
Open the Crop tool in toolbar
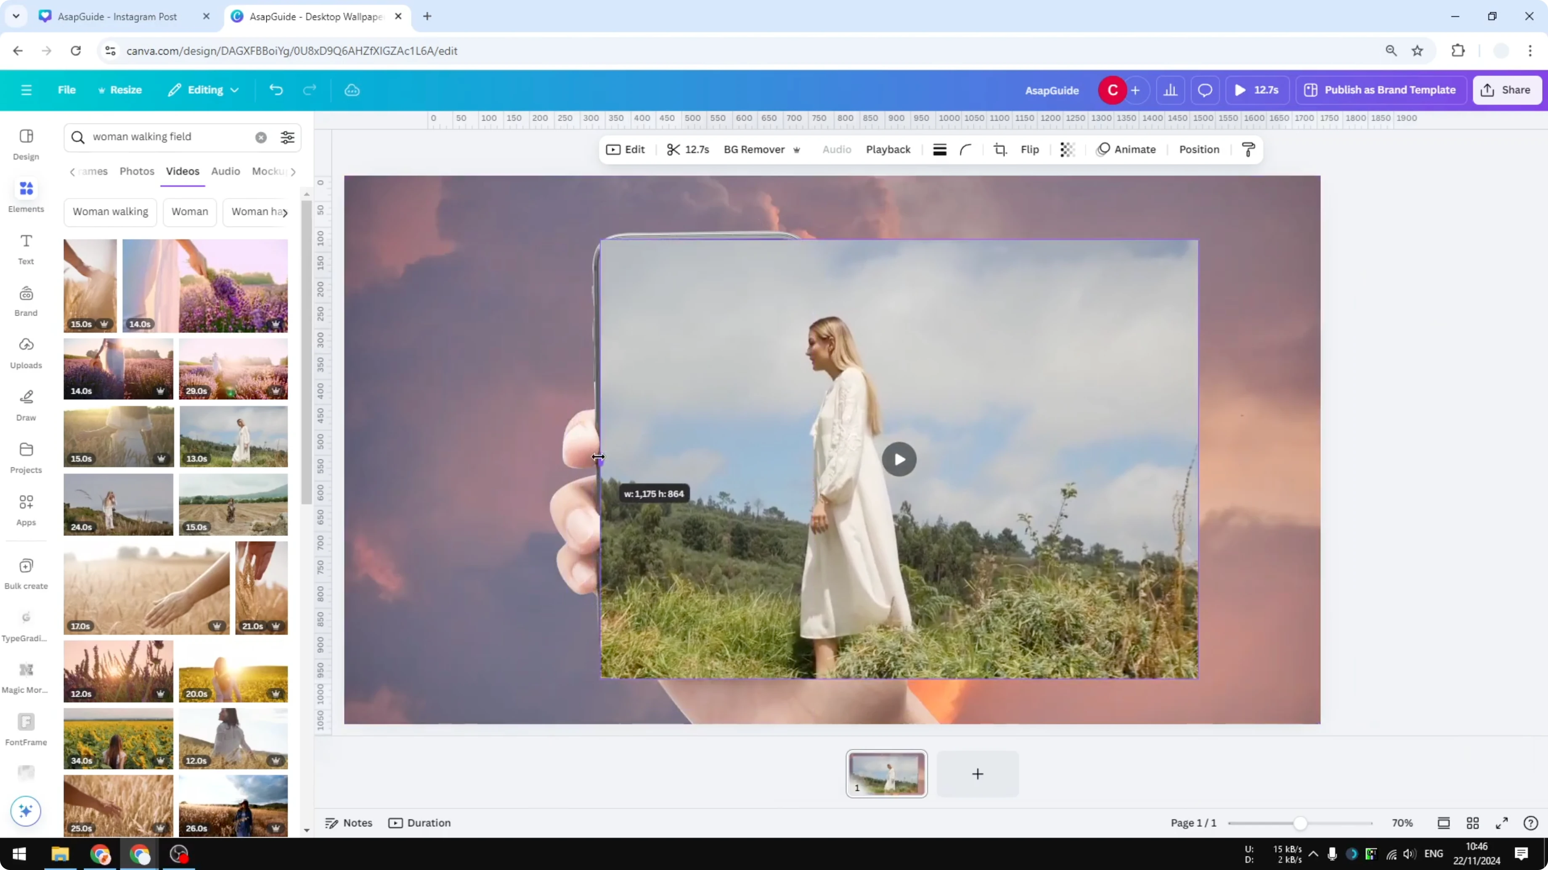coord(999,150)
